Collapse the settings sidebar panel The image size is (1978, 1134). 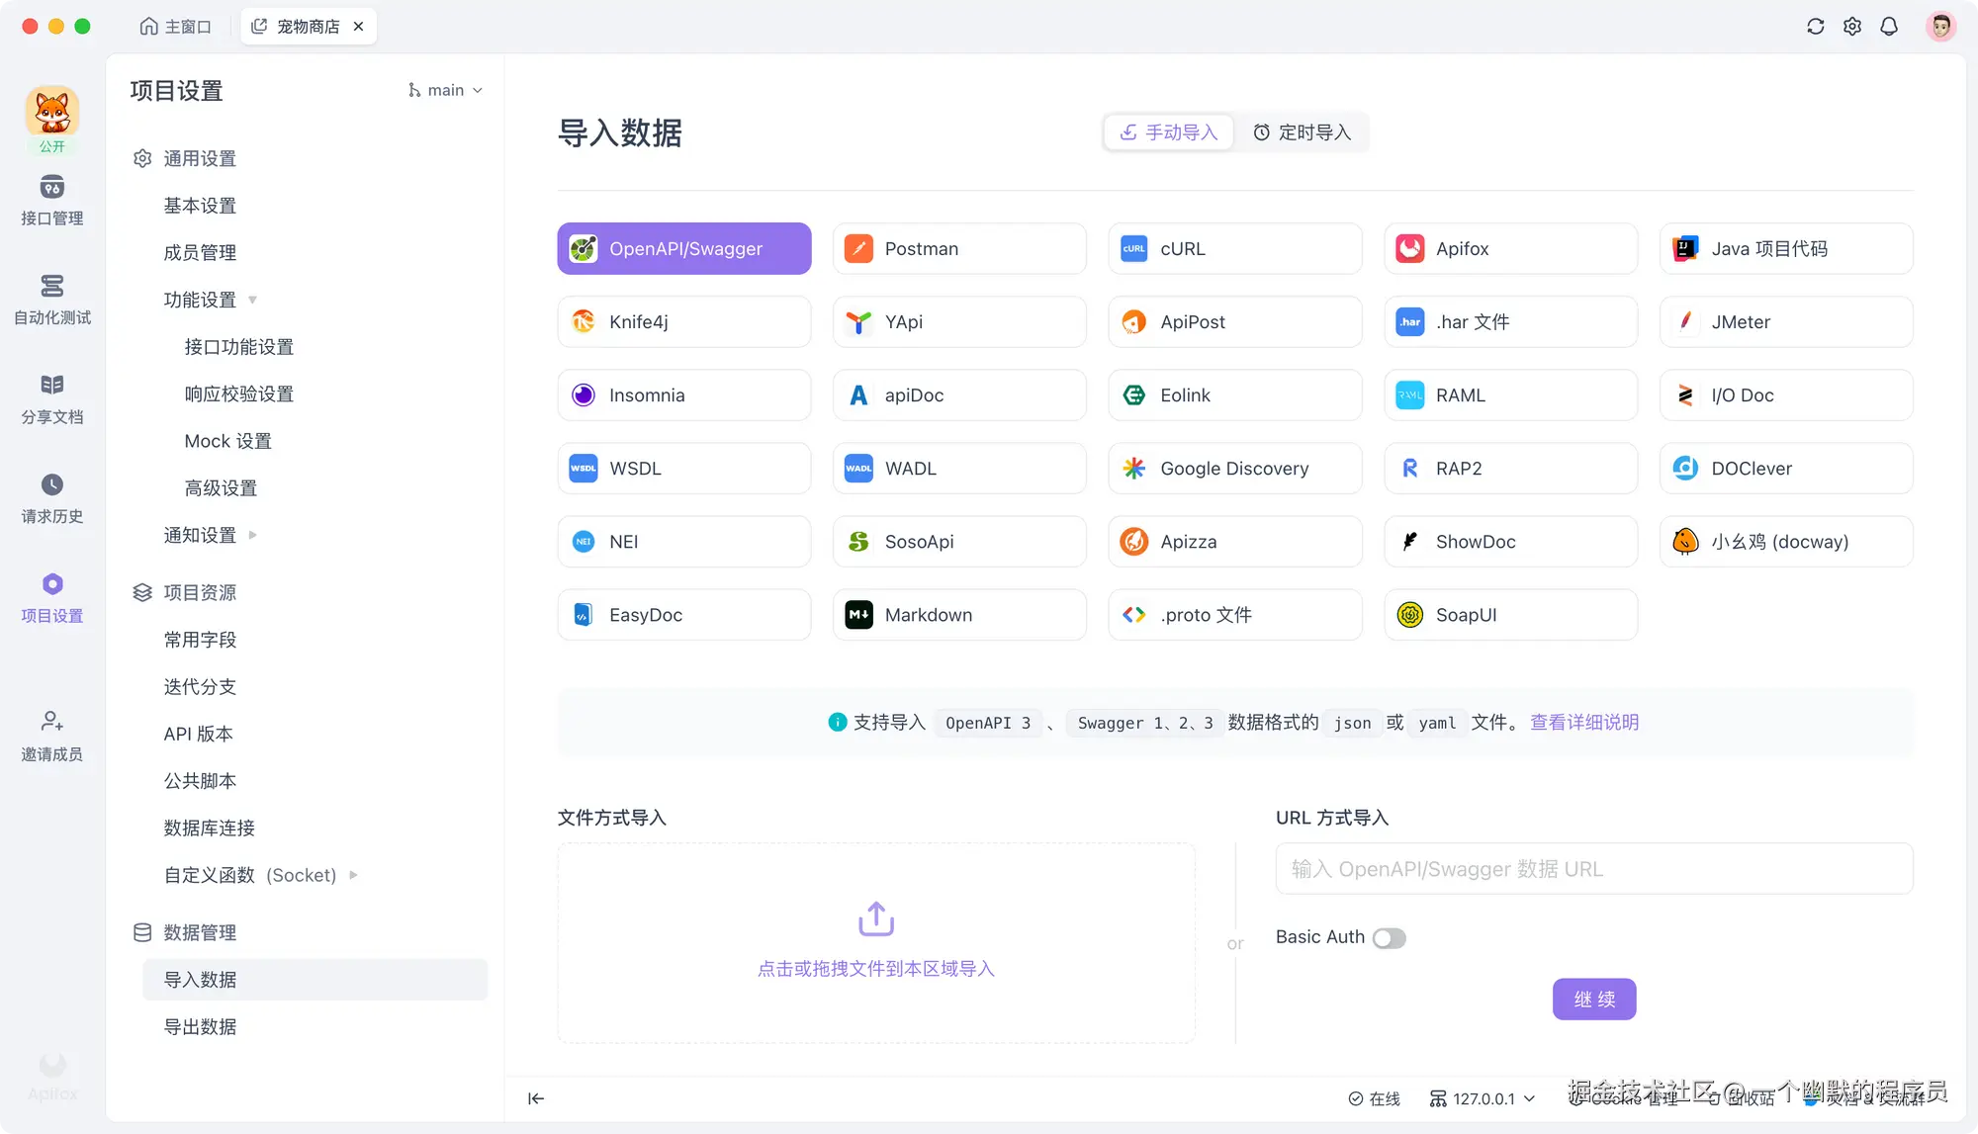click(536, 1098)
